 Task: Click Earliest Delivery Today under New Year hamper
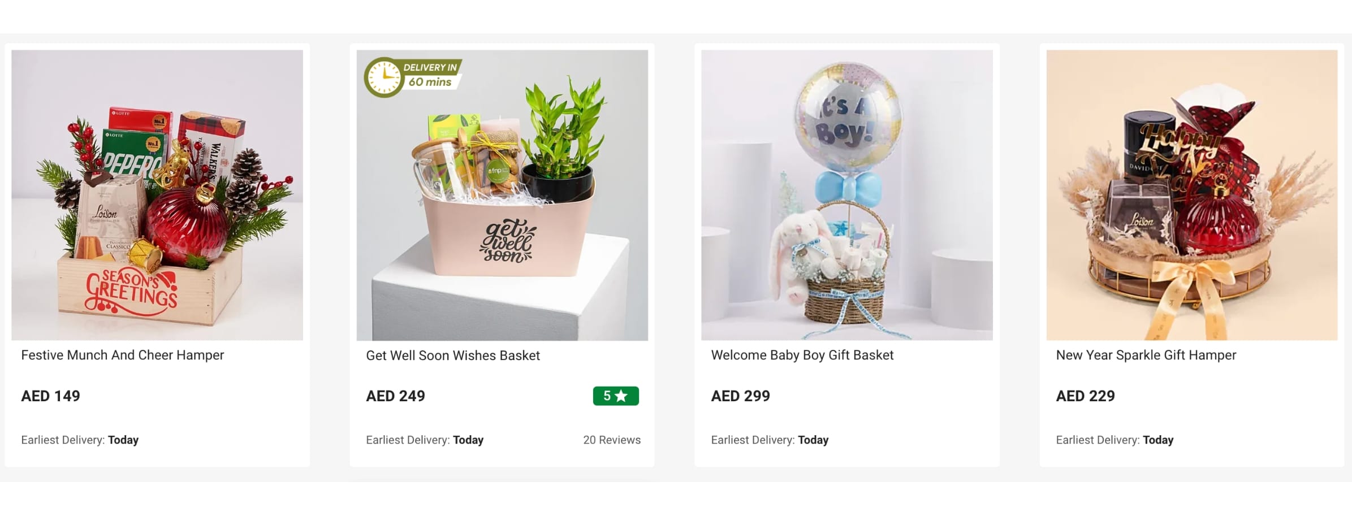[1115, 440]
